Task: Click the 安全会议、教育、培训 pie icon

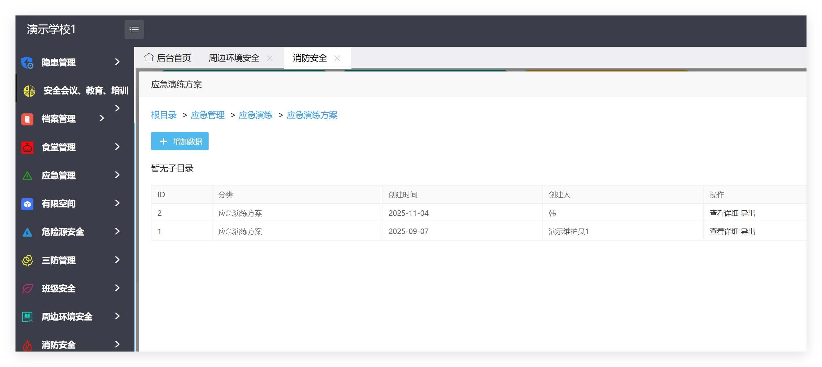Action: [29, 90]
